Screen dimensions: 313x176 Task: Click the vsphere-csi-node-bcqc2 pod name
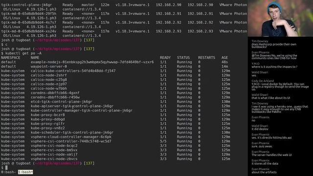click(54, 146)
